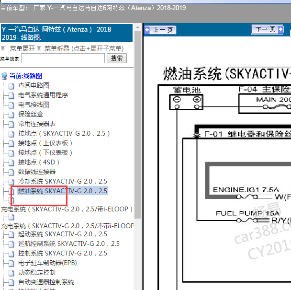Open 自动变速器控制系统 tree item
This screenshot has height=290, width=291.
(x=46, y=282)
